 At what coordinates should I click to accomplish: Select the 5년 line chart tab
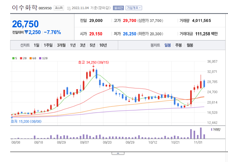tap(92, 45)
